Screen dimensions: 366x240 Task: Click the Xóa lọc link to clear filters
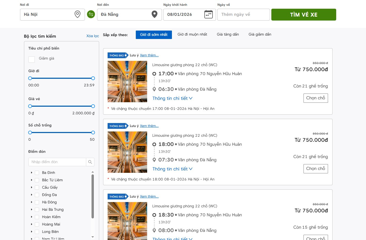click(x=93, y=36)
